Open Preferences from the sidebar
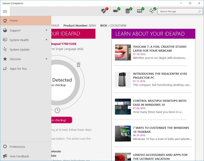This screenshot has height=161, width=204. (x=26, y=147)
